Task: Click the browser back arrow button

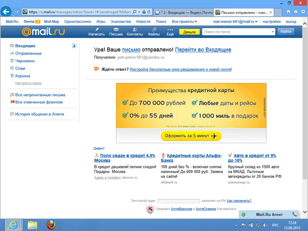Action: (7, 11)
